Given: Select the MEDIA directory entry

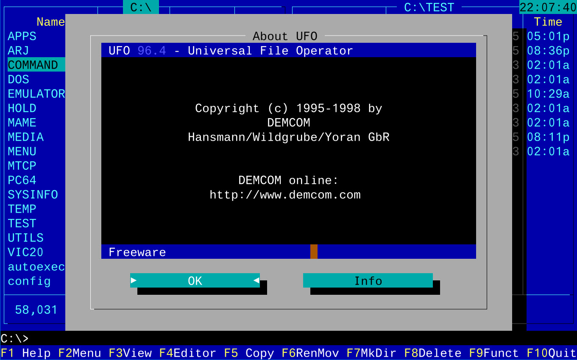Looking at the screenshot, I should [25, 137].
